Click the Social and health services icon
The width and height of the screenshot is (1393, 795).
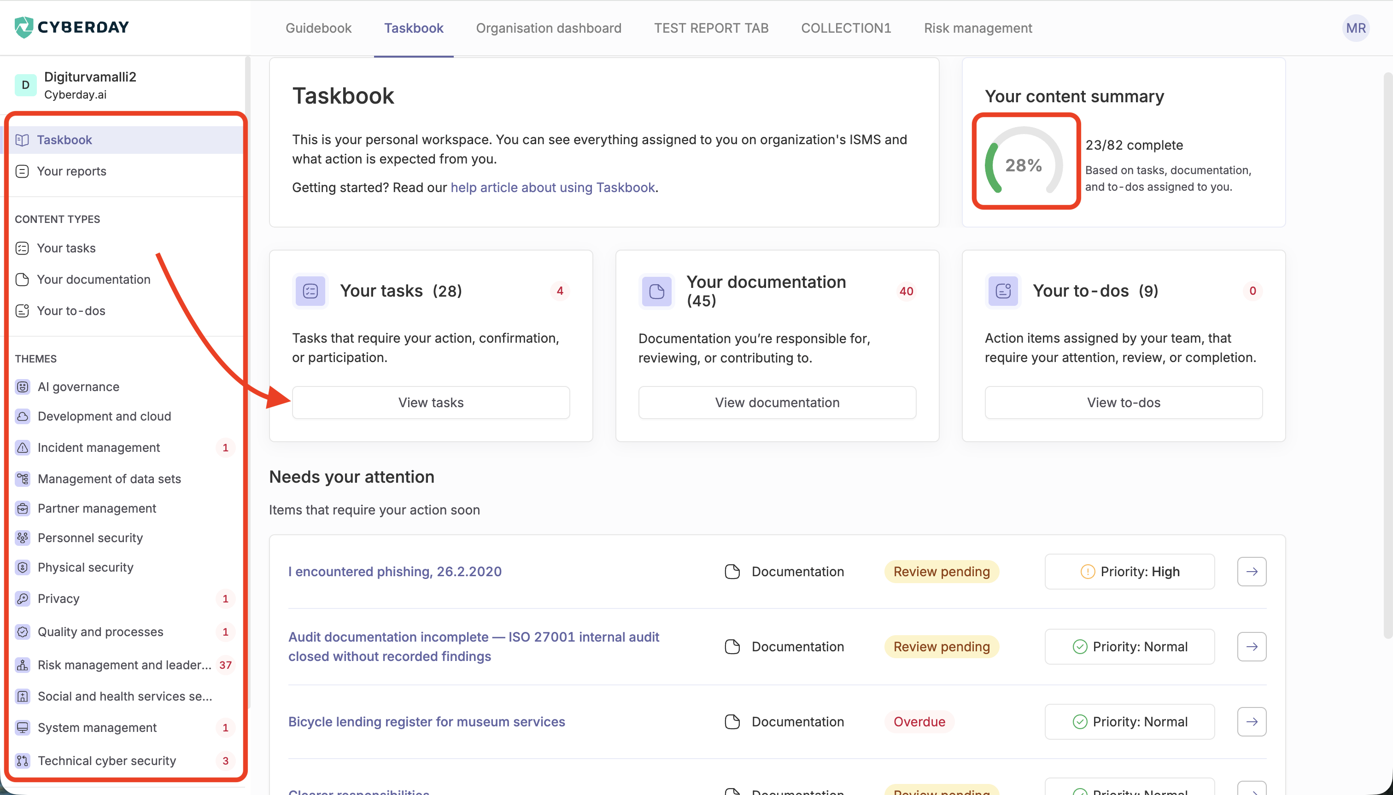pos(23,696)
